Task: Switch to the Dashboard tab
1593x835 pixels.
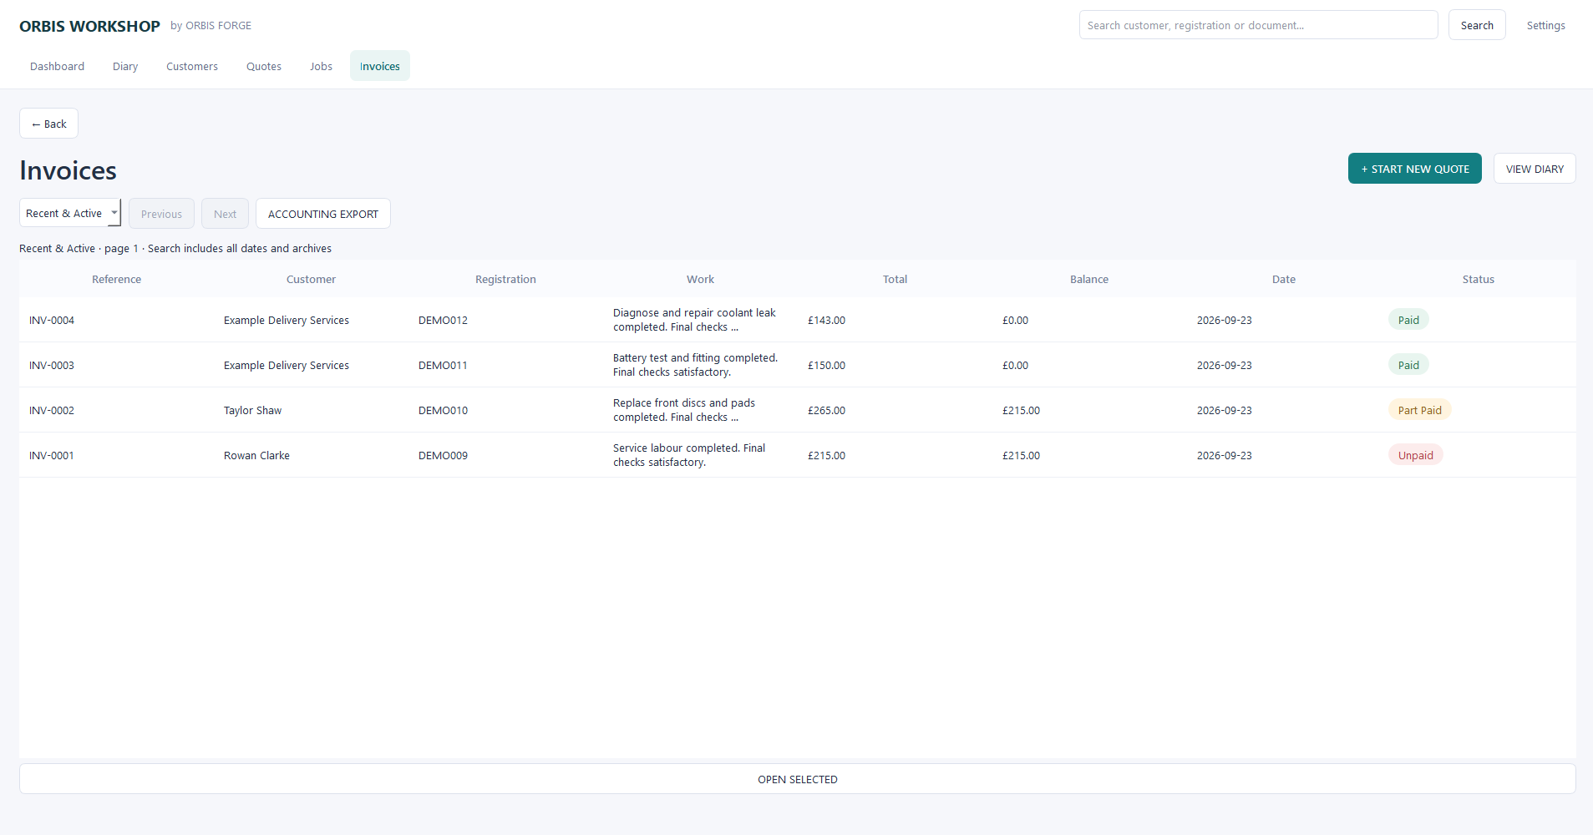Action: click(x=57, y=66)
